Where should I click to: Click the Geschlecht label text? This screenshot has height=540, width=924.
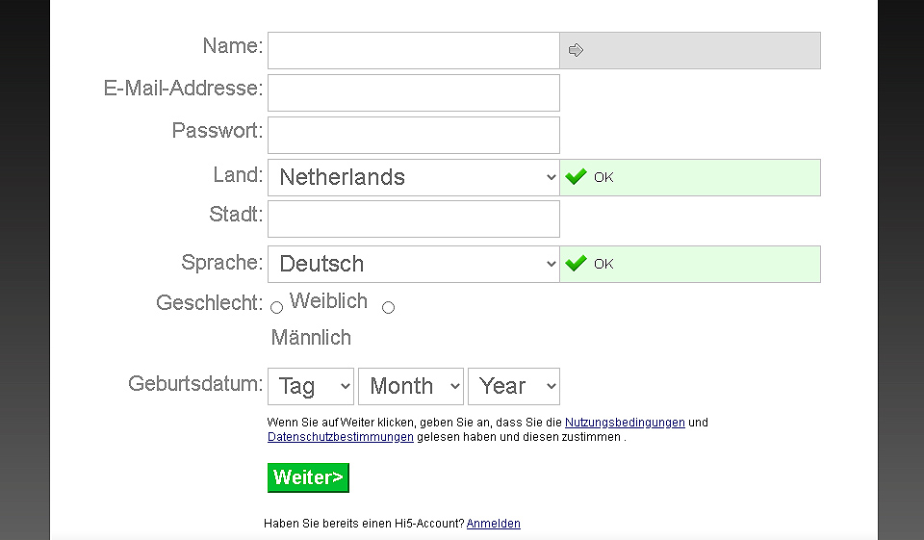tap(209, 303)
